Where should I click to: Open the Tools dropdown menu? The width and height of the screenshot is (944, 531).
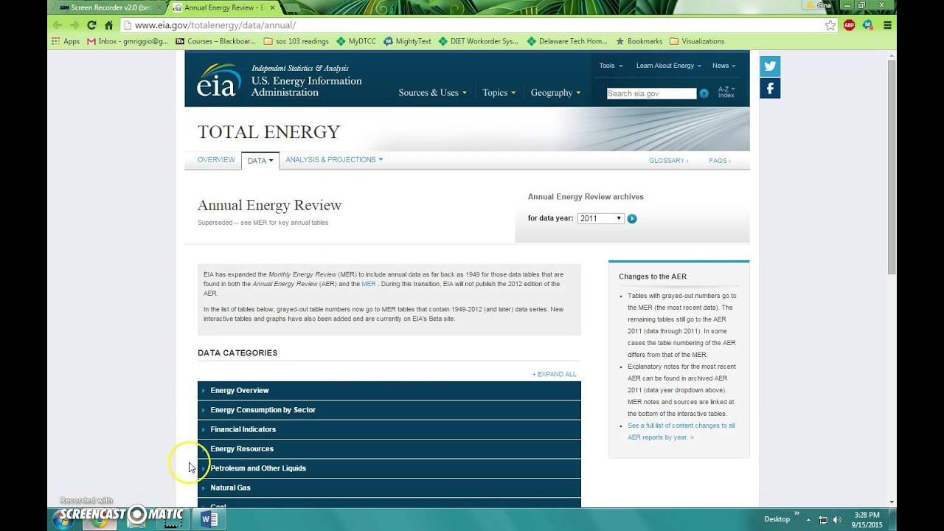pyautogui.click(x=611, y=66)
